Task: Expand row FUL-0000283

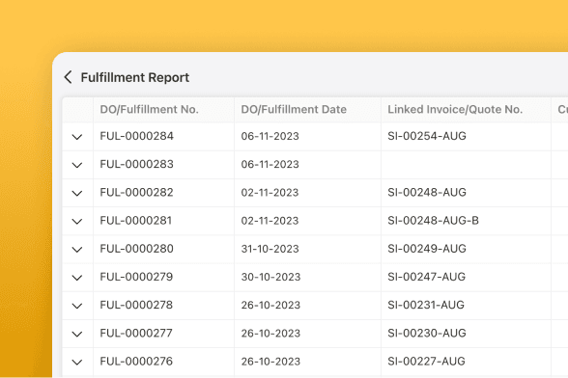Action: pos(77,165)
